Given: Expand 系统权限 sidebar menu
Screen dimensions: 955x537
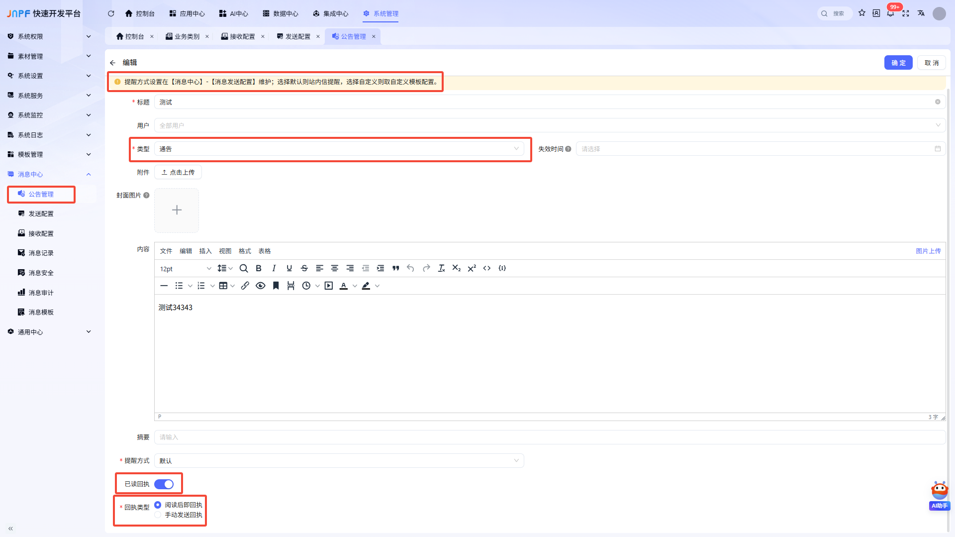Looking at the screenshot, I should coord(50,36).
